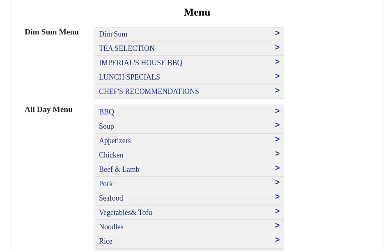Expand the TEA SELECTION chevron
388x251 pixels.
(277, 48)
